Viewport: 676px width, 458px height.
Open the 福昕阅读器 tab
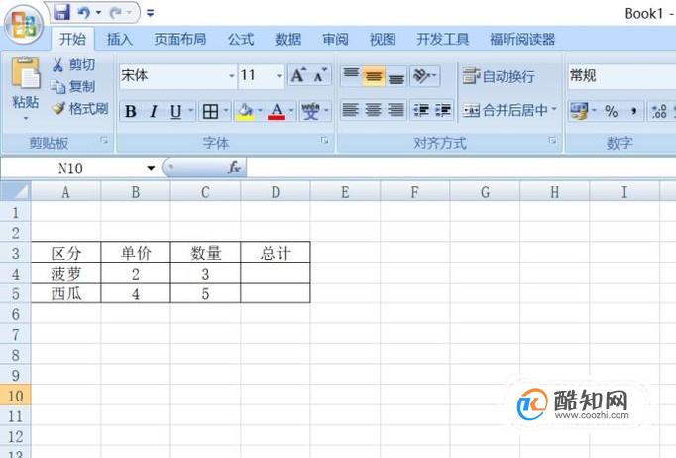point(522,40)
